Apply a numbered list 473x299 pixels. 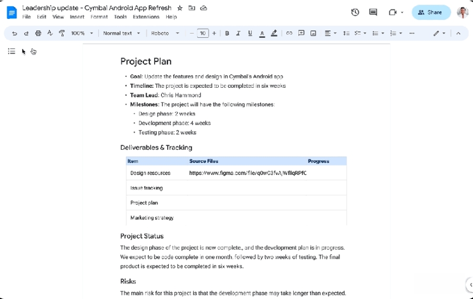coord(393,33)
